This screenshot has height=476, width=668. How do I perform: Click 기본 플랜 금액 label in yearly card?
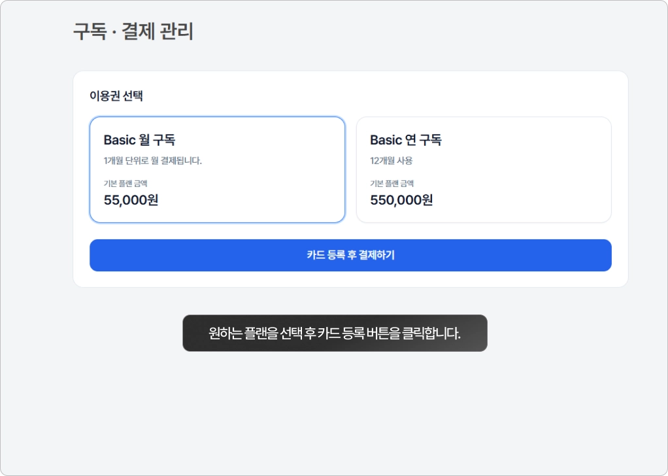point(392,184)
